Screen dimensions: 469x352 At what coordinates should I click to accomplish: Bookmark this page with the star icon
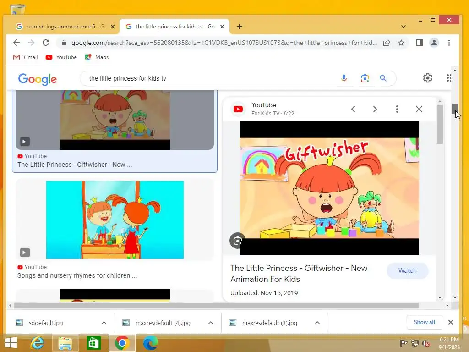pos(401,43)
